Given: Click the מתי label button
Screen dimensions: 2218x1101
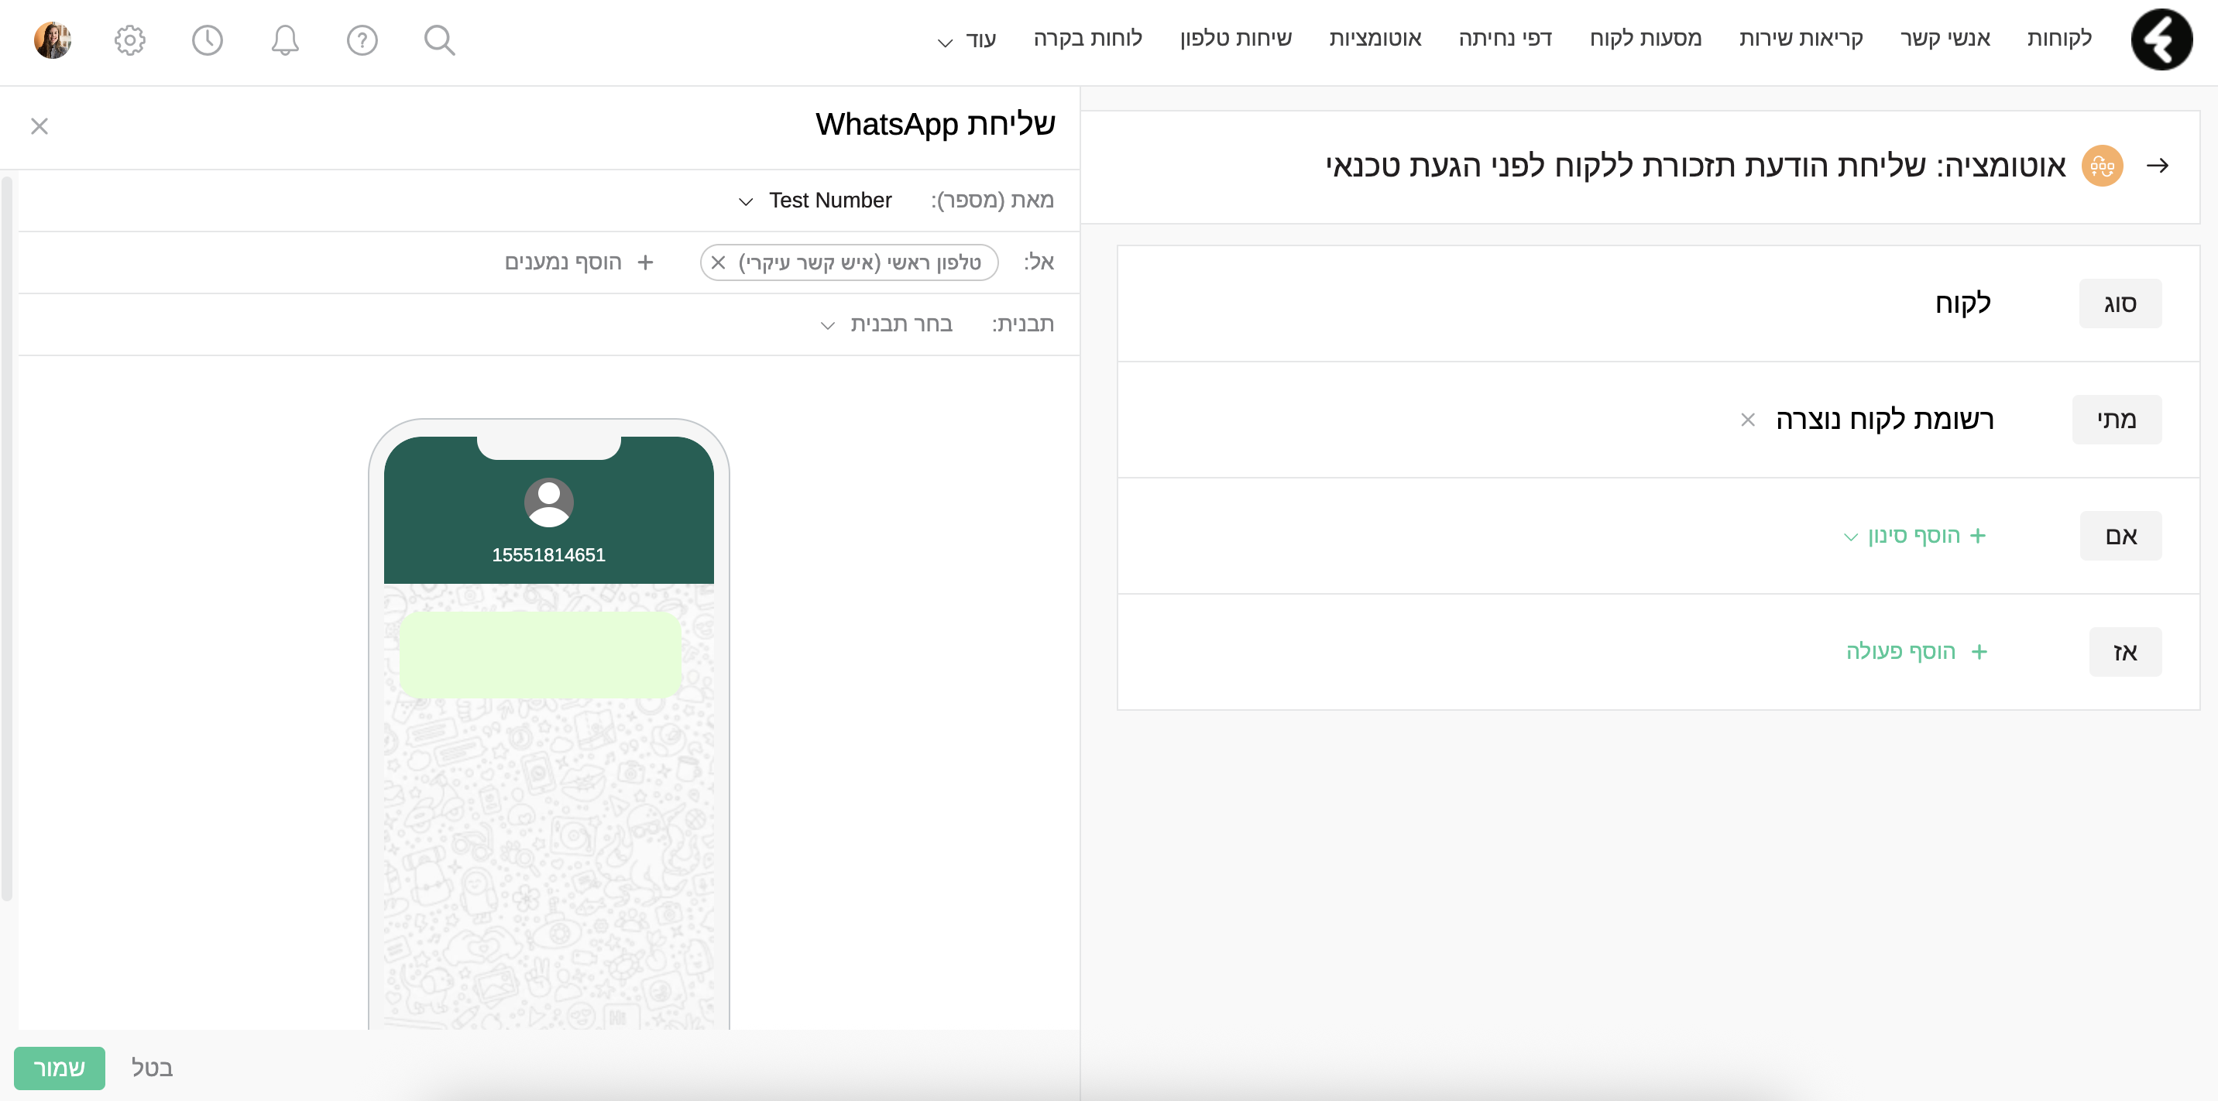Looking at the screenshot, I should coord(2117,420).
